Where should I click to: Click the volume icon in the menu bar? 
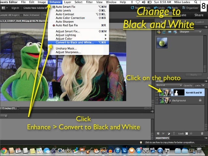coord(143,2)
